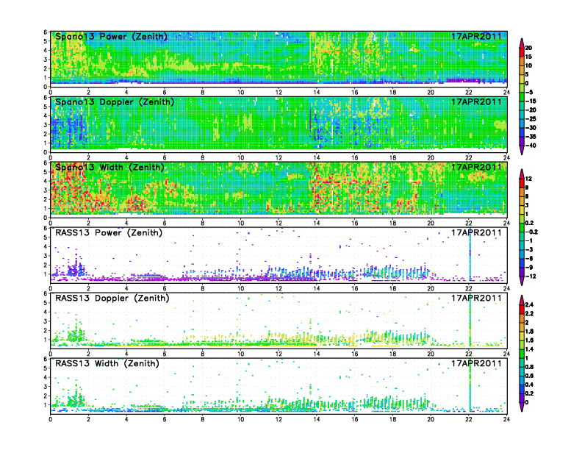This screenshot has height=450, width=582.
Task: Click the "2" hour tick below Spano13 Power panel
Action: [x=88, y=93]
